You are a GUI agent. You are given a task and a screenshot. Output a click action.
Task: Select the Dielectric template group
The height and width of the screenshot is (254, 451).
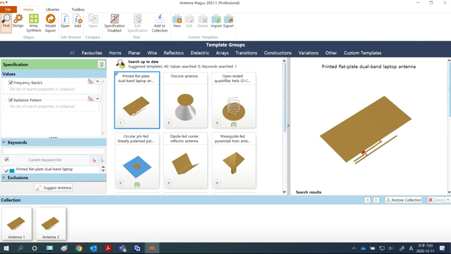(x=200, y=53)
